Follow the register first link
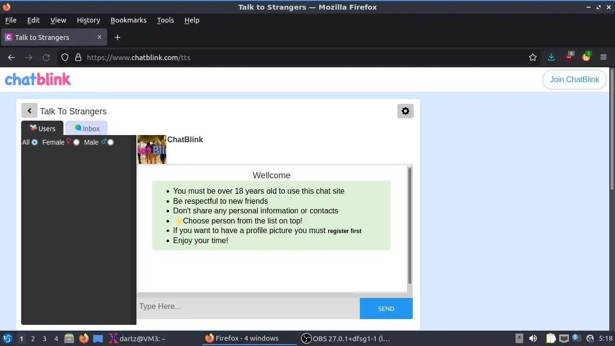The width and height of the screenshot is (615, 346). pyautogui.click(x=344, y=231)
